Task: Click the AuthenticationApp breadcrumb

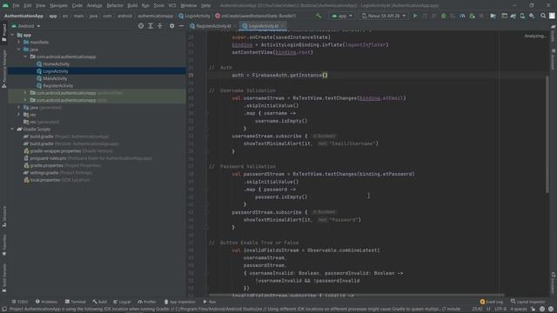Action: [23, 16]
